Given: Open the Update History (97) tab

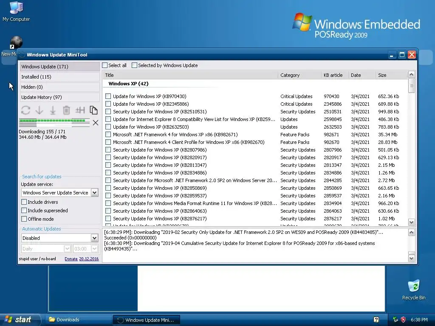Looking at the screenshot, I should coord(59,97).
